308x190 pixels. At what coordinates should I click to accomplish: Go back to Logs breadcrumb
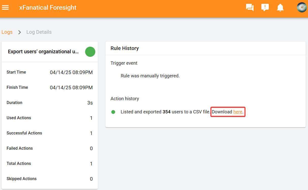(7, 32)
